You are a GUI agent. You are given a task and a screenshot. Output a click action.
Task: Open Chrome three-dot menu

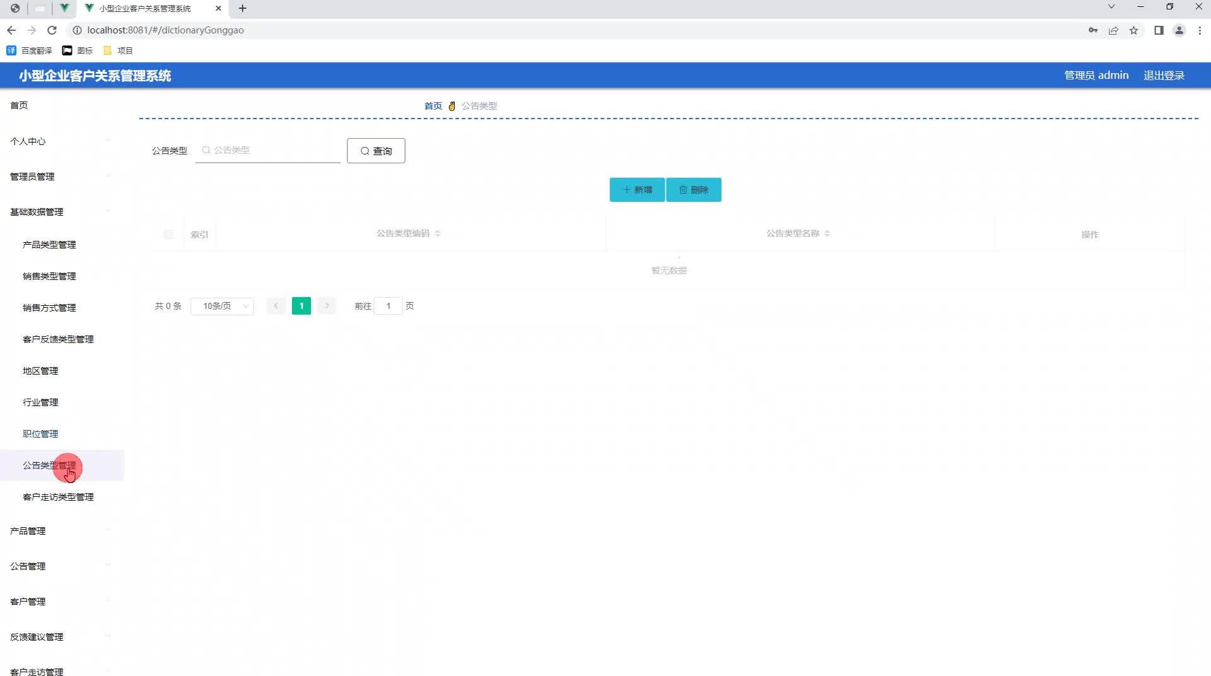coord(1200,30)
